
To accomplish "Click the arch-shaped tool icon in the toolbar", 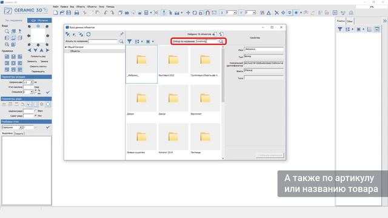I will (207, 12).
